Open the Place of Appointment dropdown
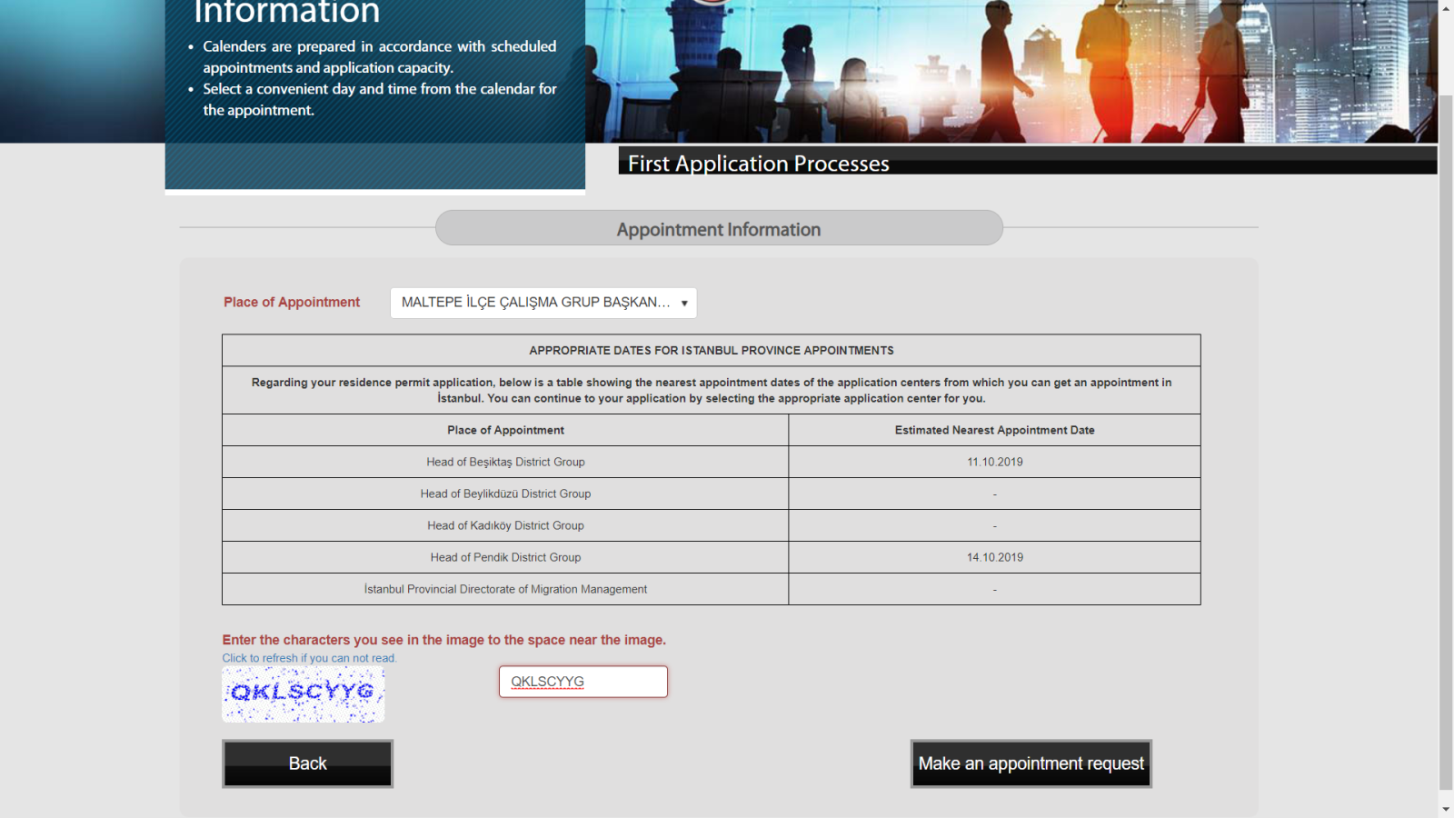1454x818 pixels. [x=543, y=303]
